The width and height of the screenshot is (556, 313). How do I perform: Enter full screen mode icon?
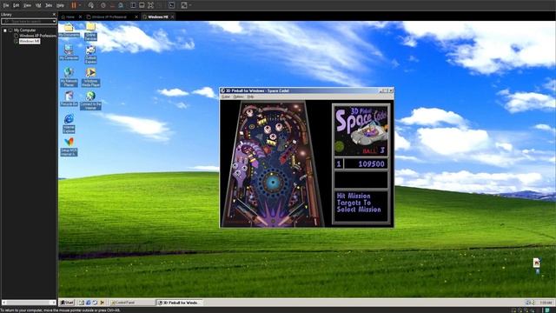point(150,5)
